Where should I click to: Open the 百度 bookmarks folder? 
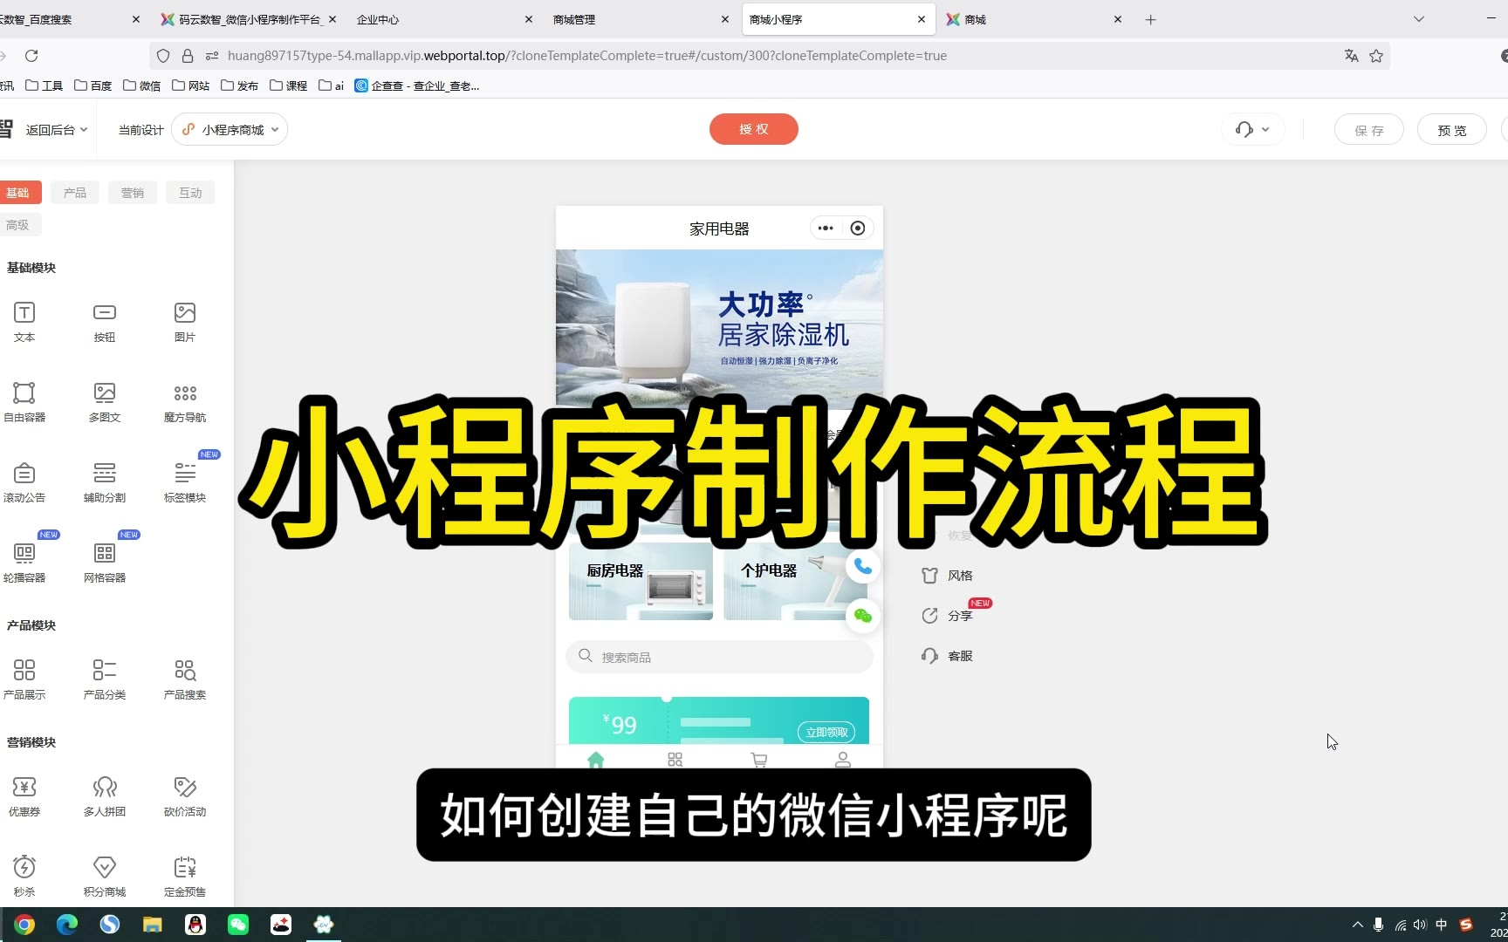[x=93, y=85]
